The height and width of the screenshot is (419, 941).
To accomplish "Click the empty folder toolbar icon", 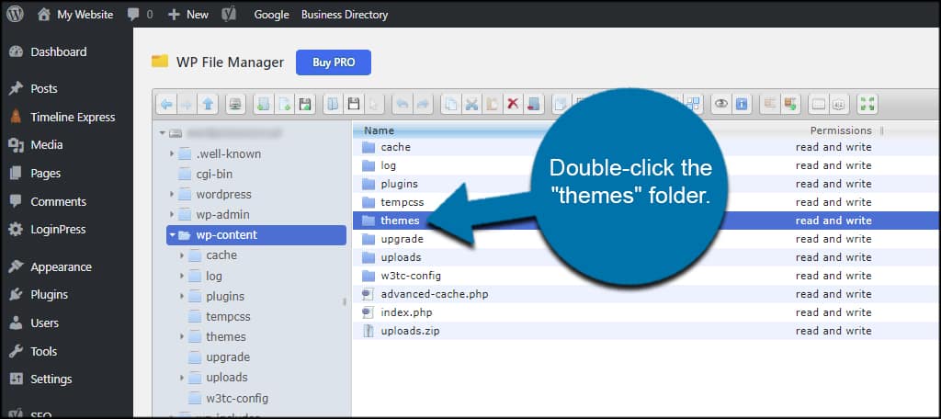I will pos(534,104).
